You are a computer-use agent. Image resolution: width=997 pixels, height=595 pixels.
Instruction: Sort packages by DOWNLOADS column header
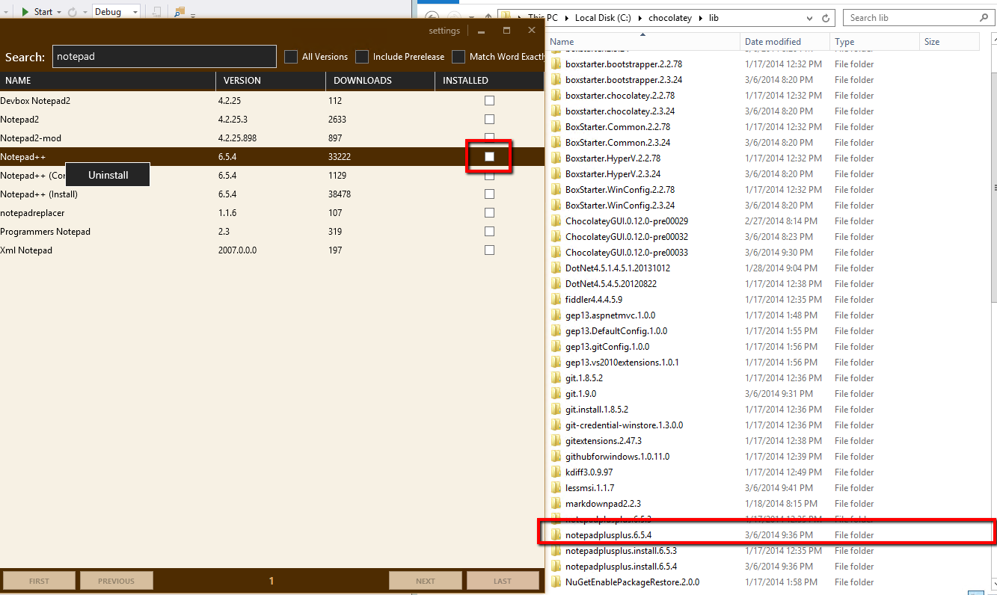pos(380,81)
